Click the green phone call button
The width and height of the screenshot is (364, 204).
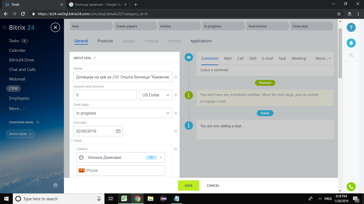(351, 187)
